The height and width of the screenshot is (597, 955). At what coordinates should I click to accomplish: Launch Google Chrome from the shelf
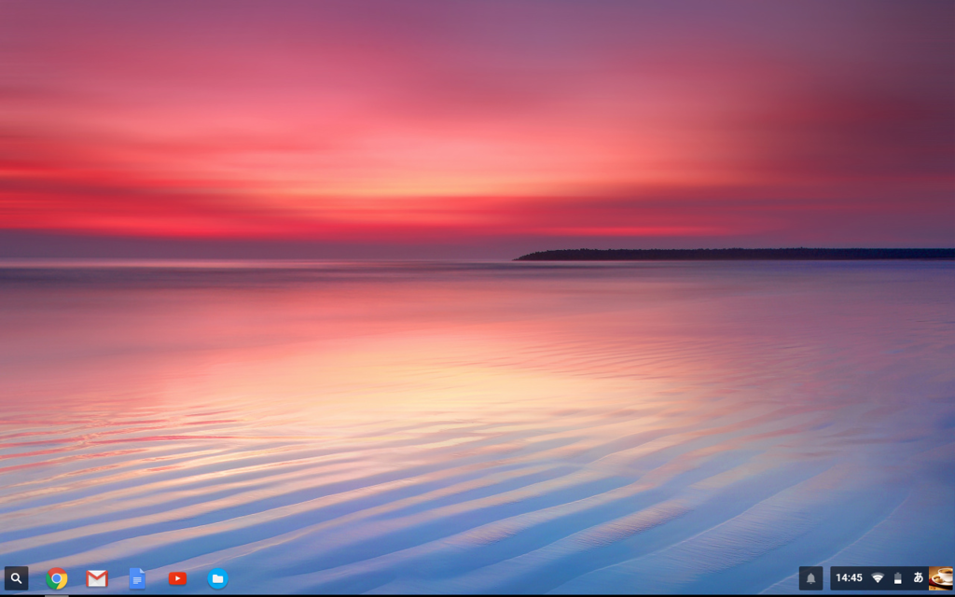57,578
